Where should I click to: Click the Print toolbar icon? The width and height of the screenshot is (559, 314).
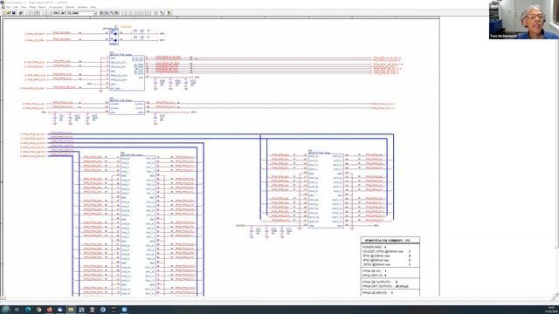coord(21,13)
